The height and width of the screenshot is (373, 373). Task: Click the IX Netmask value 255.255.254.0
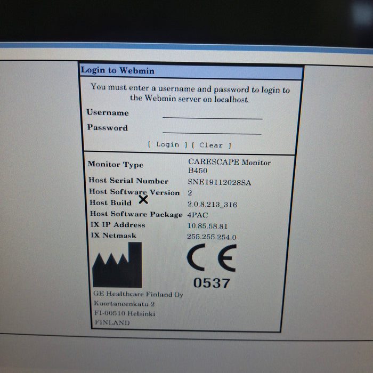click(x=212, y=237)
